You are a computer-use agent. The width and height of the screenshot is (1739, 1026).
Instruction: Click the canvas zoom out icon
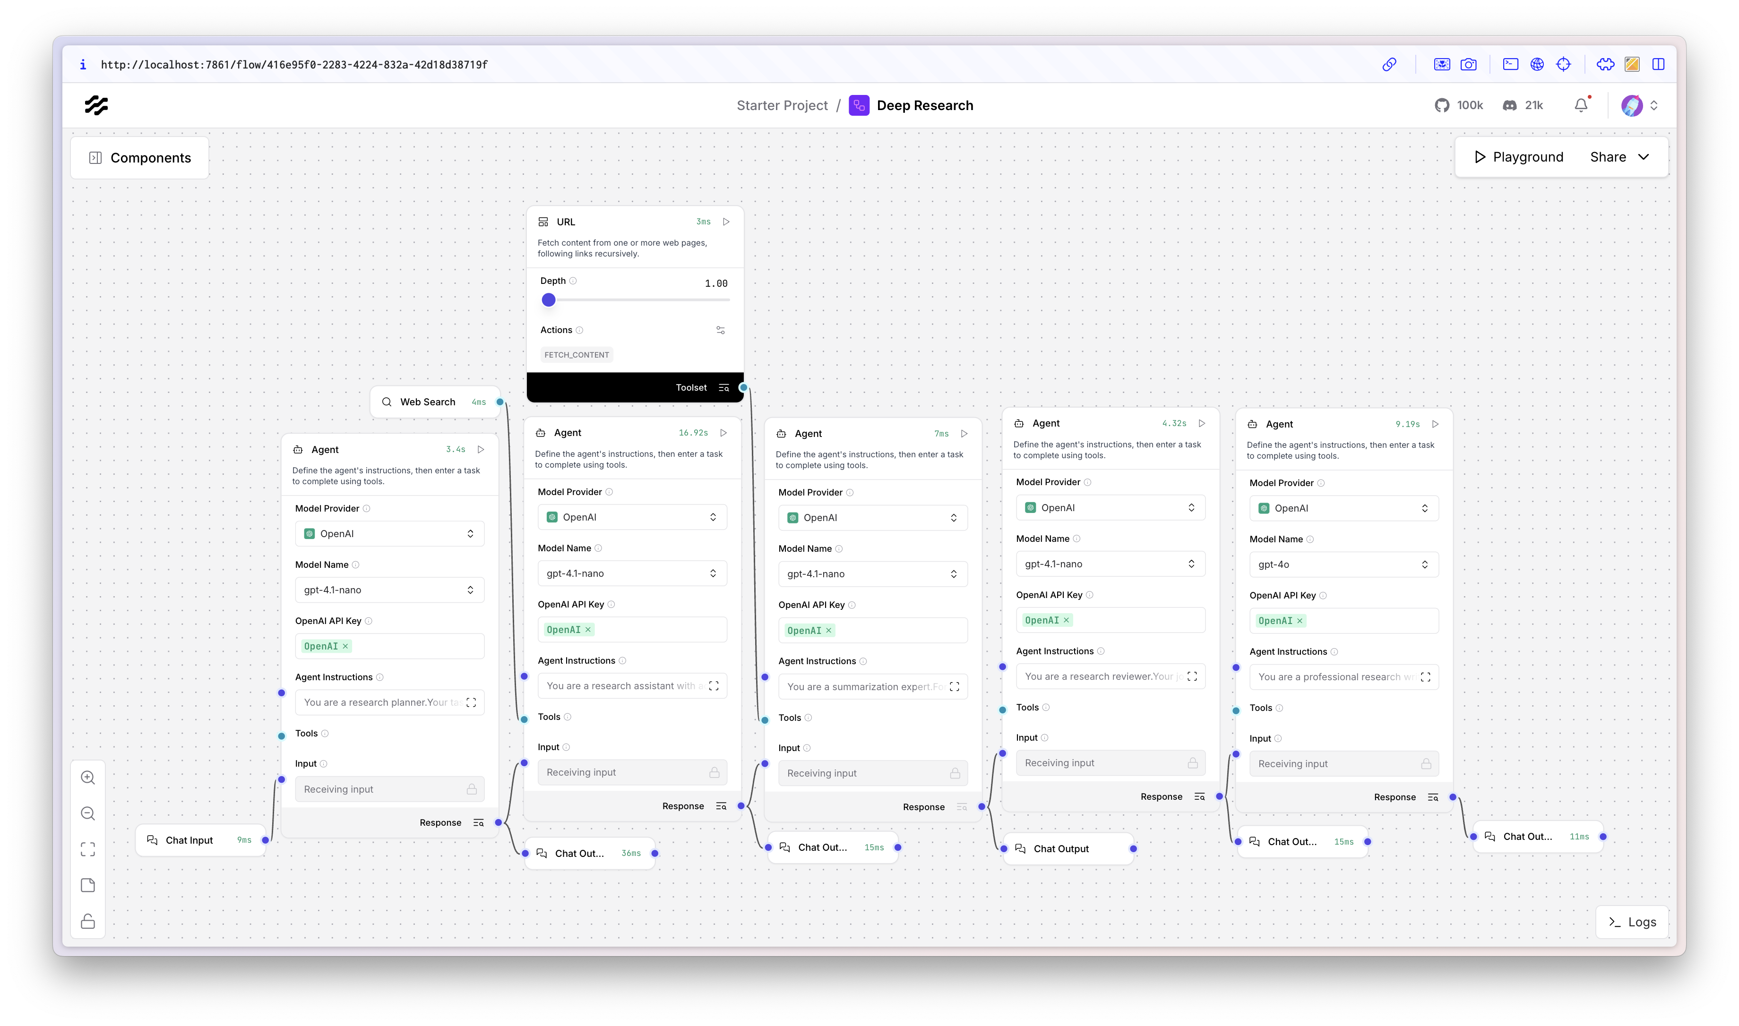tap(88, 814)
